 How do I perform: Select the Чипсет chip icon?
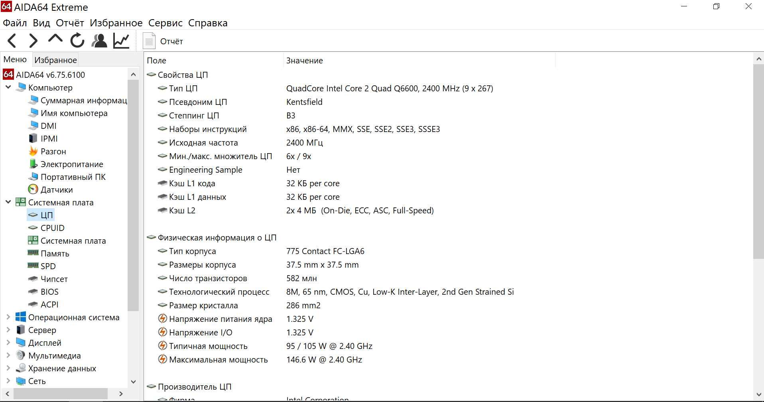point(33,279)
